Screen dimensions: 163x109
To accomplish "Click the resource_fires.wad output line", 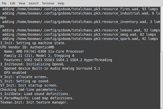I will [x=80, y=9].
